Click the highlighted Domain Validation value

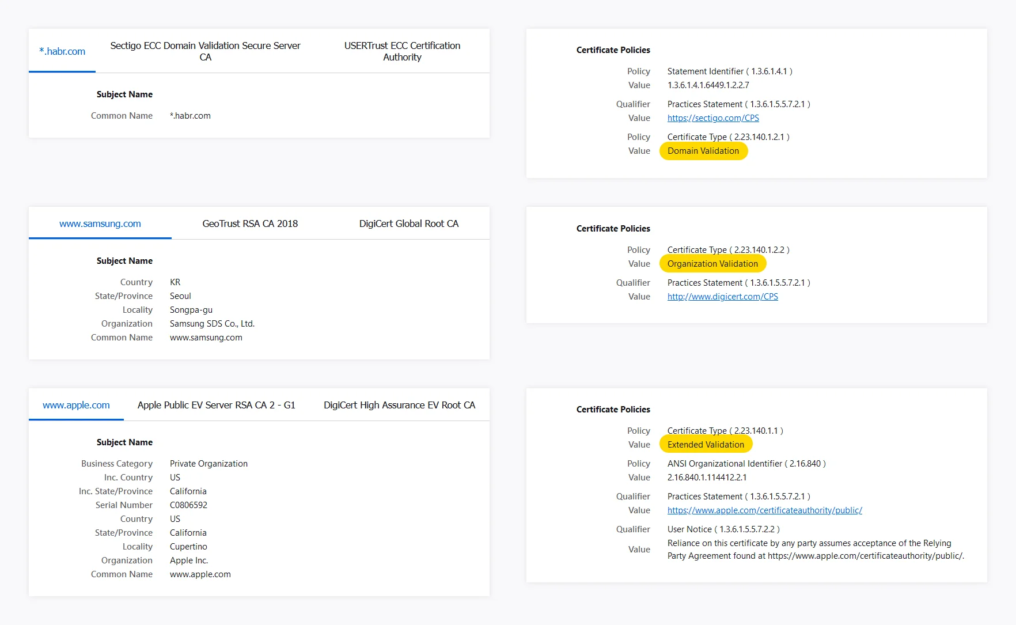tap(703, 151)
